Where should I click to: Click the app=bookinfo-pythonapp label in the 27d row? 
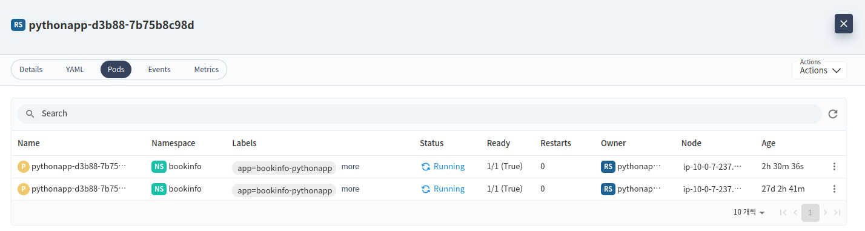(284, 190)
